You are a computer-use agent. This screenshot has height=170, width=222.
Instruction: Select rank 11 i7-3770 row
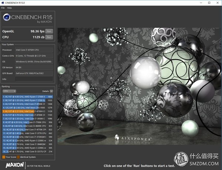(x=28, y=133)
